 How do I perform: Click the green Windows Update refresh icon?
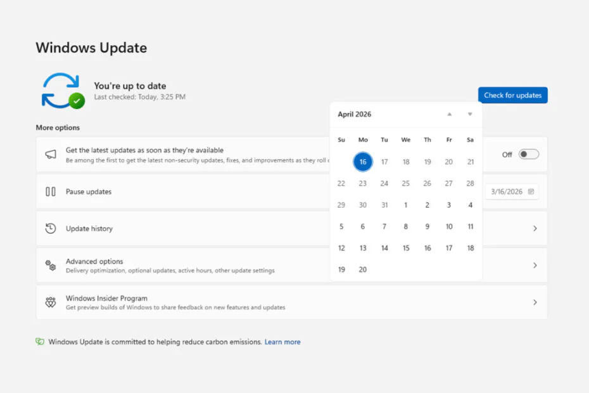tap(61, 91)
